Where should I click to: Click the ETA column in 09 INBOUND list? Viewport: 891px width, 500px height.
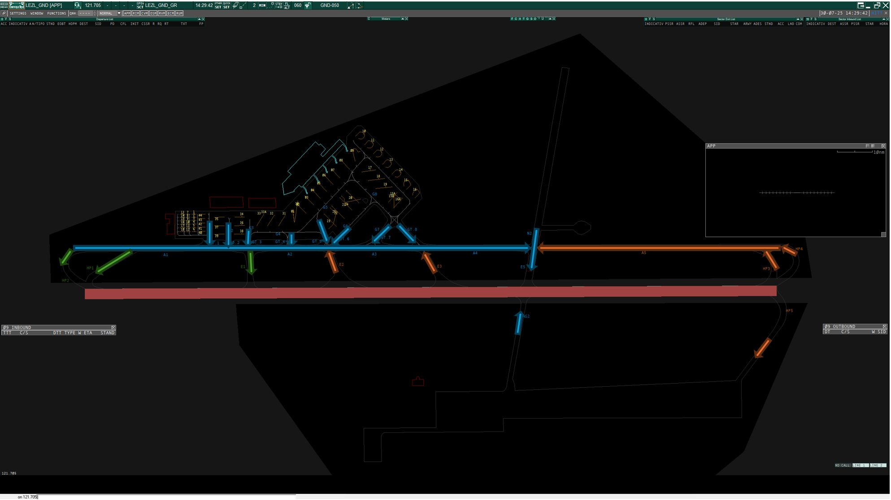click(x=88, y=333)
